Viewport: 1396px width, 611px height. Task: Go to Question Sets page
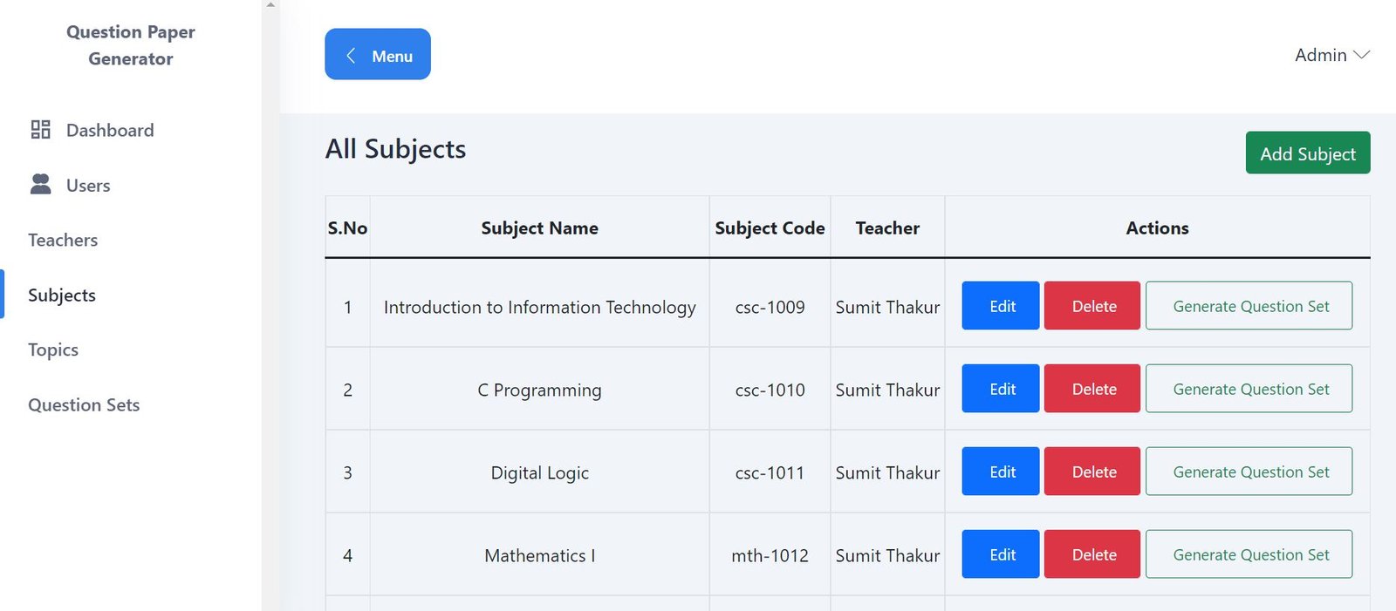[x=84, y=404]
